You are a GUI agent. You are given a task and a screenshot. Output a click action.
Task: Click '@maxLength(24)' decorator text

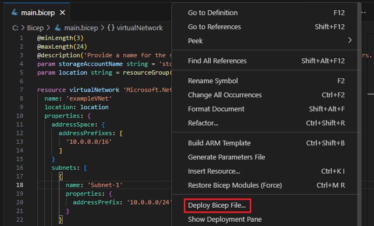pos(62,46)
